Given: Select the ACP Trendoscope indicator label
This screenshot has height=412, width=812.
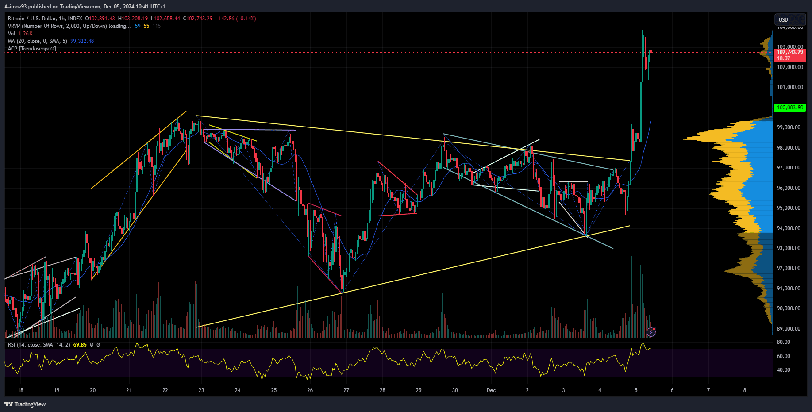Looking at the screenshot, I should (32, 49).
